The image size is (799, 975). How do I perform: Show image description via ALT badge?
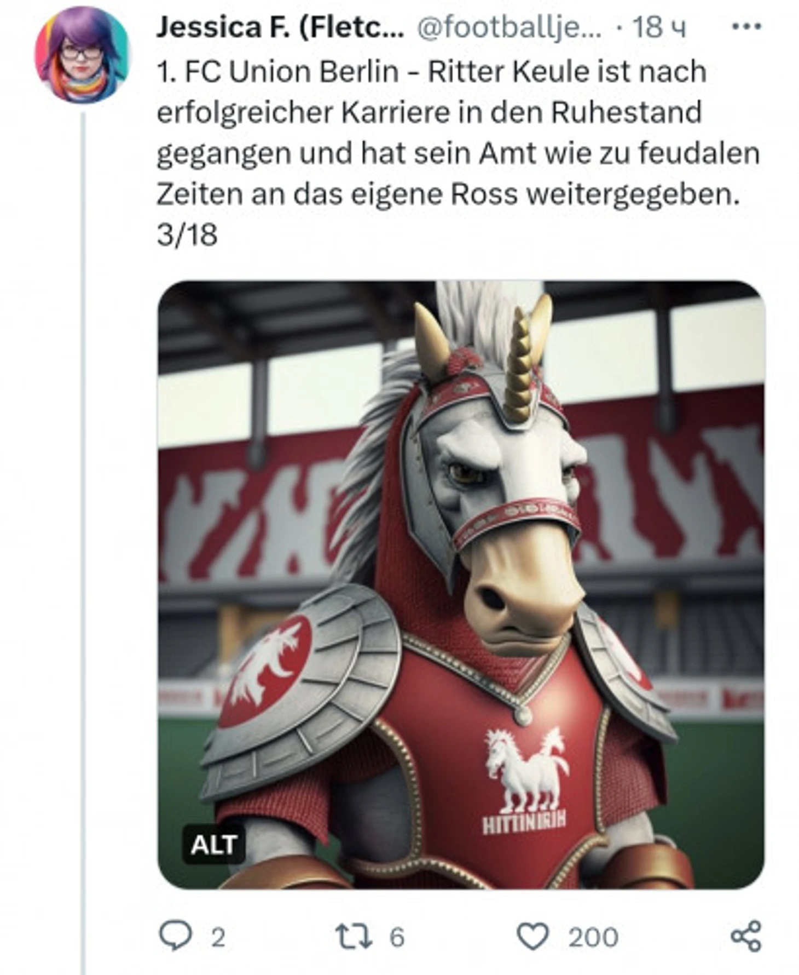(213, 845)
